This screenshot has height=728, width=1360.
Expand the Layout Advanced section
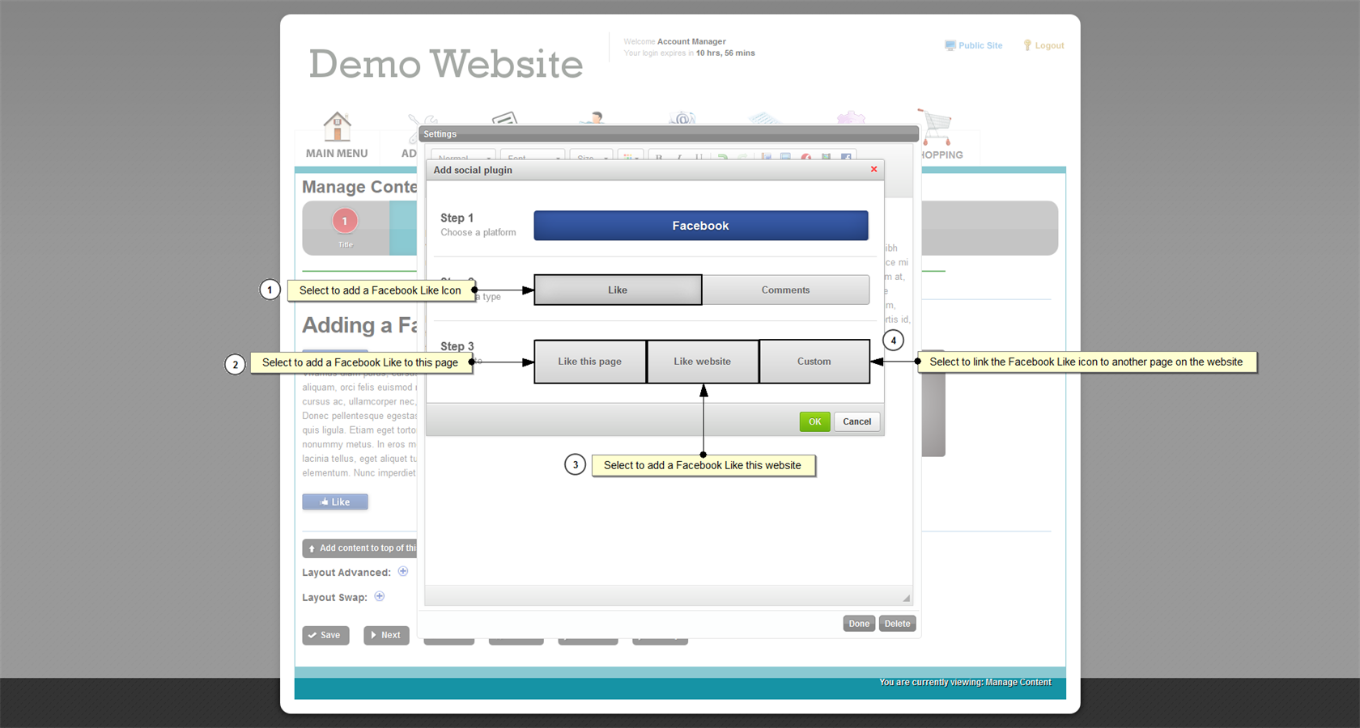tap(403, 572)
